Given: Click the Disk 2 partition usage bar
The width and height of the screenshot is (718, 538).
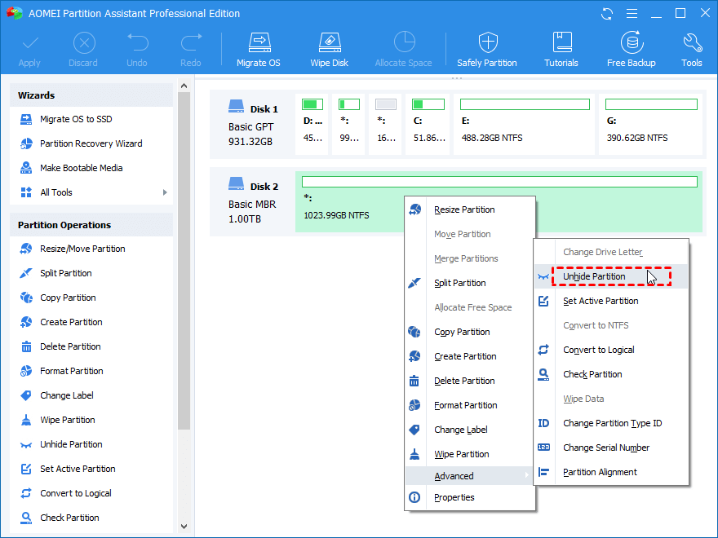Looking at the screenshot, I should point(499,182).
